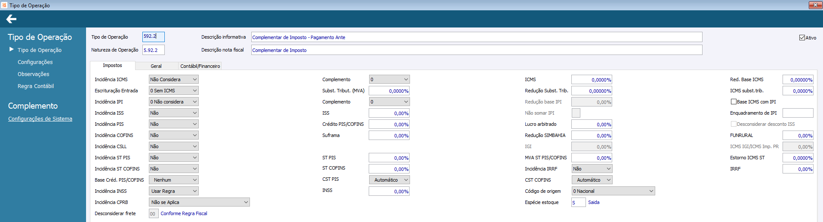The height and width of the screenshot is (222, 823).
Task: Click the Redução SIMBAHIA field
Action: pos(592,135)
